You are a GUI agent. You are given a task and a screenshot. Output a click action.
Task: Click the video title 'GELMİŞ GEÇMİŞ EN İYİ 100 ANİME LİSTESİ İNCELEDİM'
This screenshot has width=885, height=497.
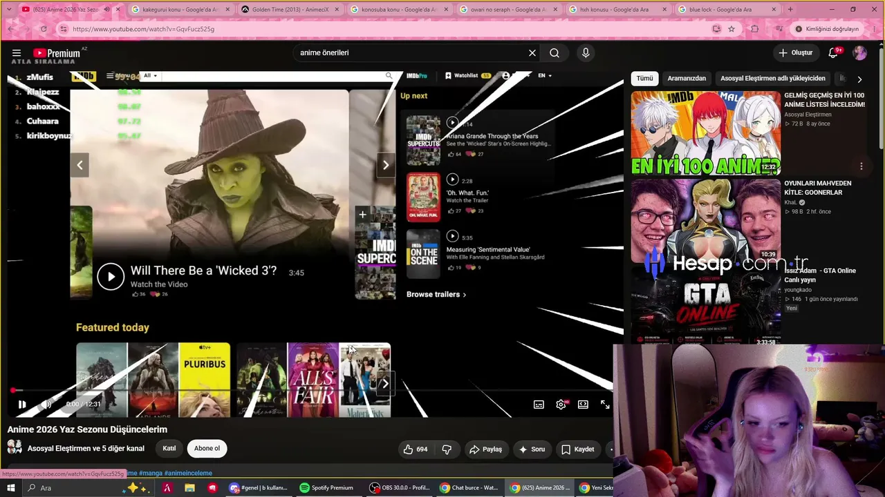click(824, 100)
